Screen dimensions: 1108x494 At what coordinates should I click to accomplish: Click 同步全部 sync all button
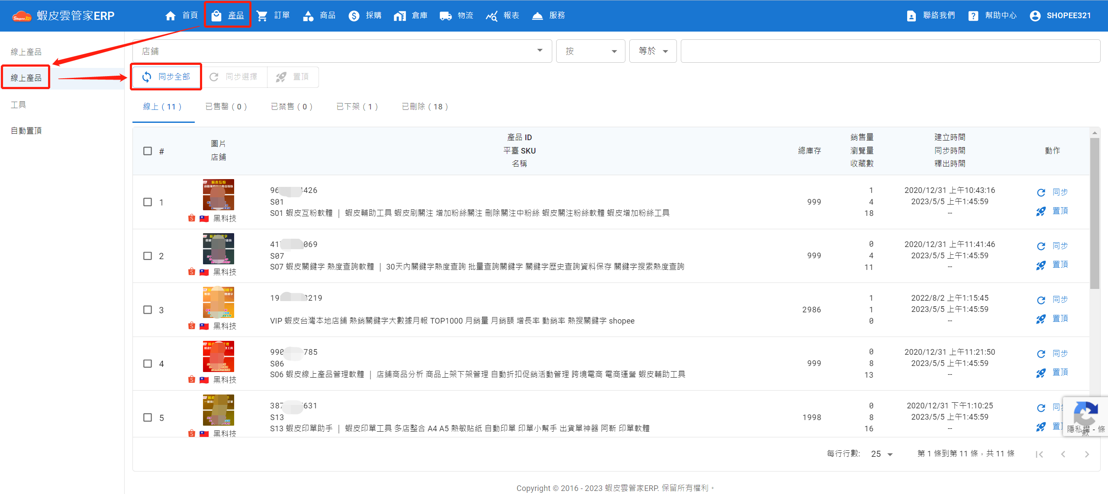[166, 77]
